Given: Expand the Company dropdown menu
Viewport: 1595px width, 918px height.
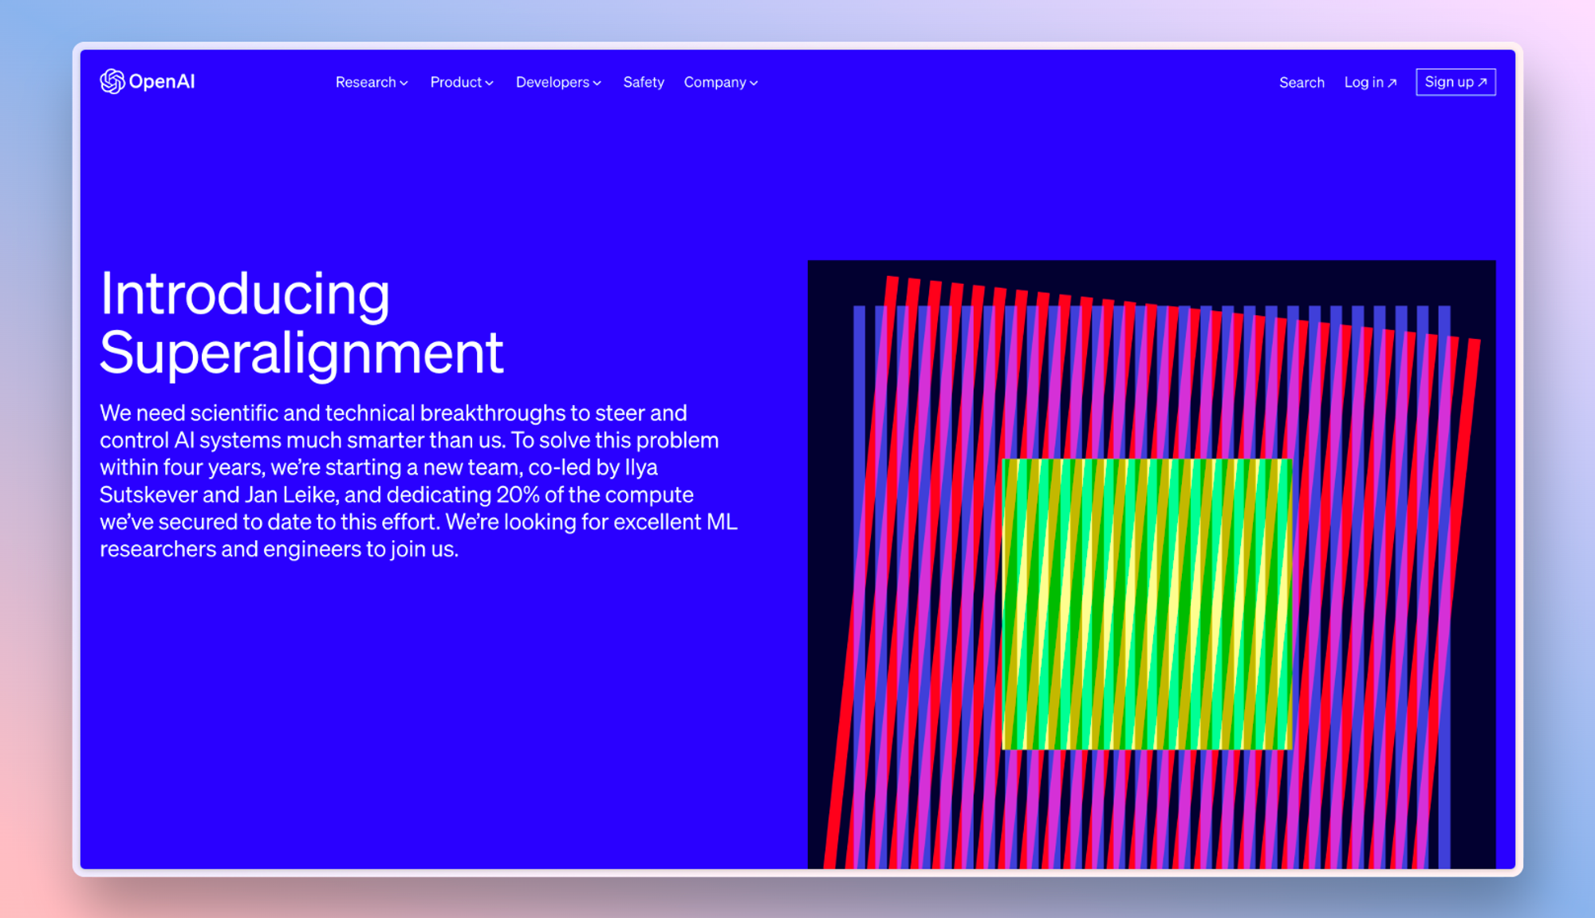Looking at the screenshot, I should point(721,82).
